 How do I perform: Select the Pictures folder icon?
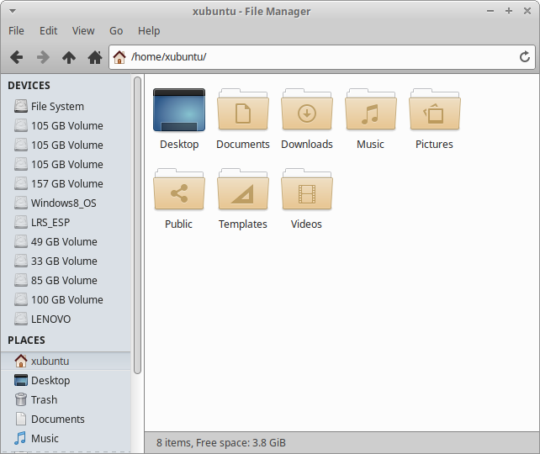tap(434, 110)
